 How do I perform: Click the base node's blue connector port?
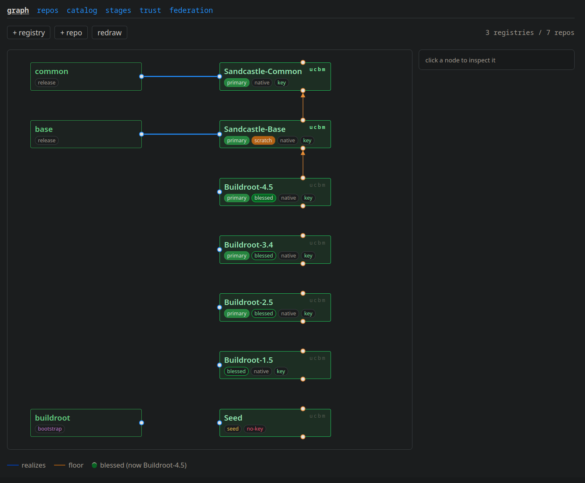[x=142, y=134]
